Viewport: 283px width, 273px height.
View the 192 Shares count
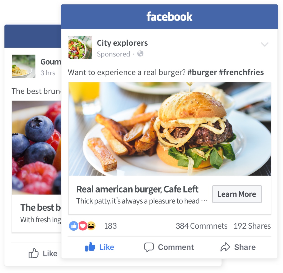click(252, 226)
